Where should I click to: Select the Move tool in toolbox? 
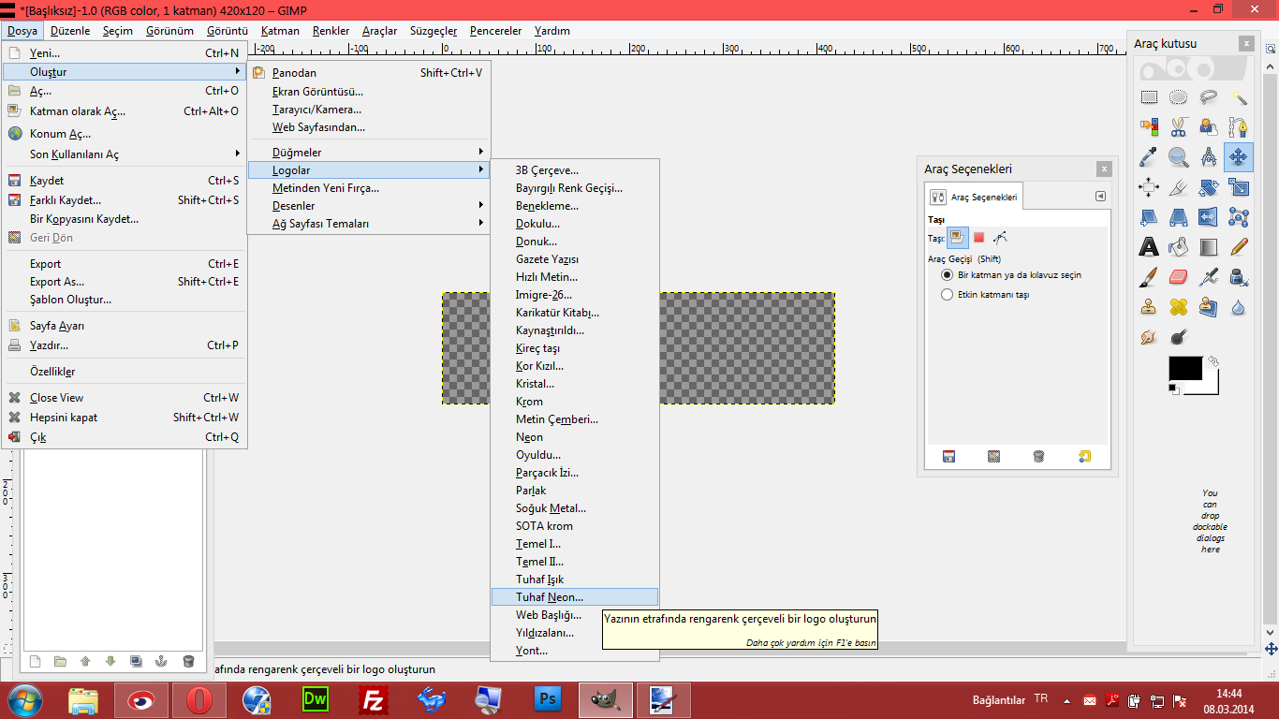[1239, 157]
